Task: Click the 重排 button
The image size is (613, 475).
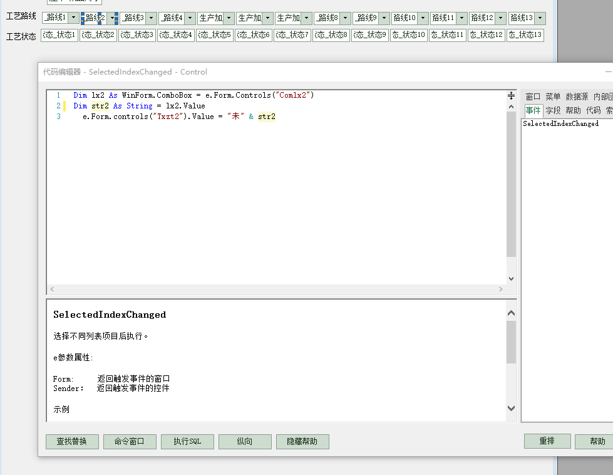Action: (x=547, y=441)
